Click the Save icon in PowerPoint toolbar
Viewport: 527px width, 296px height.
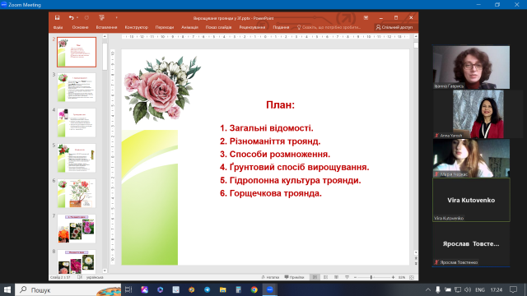[57, 18]
